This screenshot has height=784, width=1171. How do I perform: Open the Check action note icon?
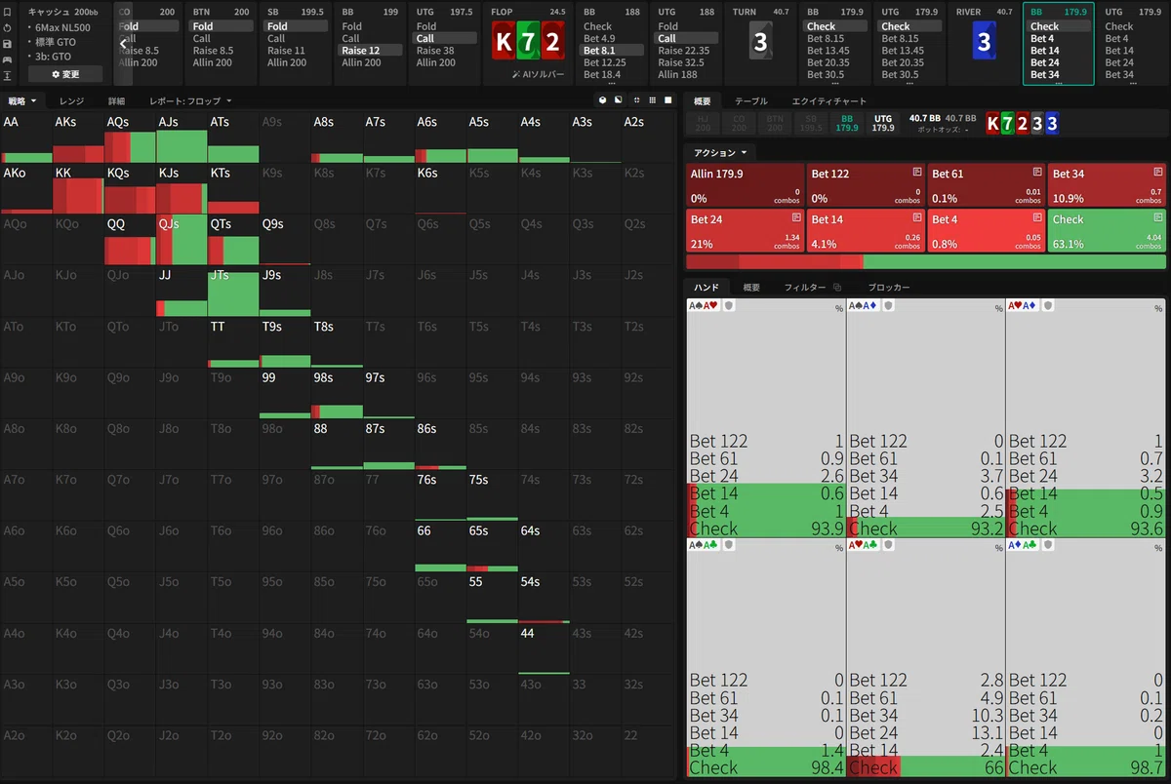coord(1158,217)
